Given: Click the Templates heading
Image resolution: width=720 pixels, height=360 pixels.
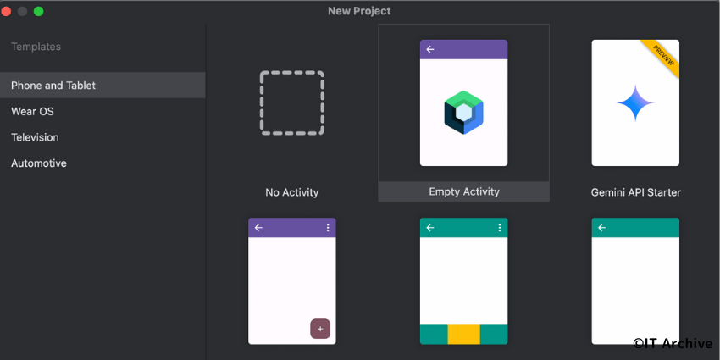Looking at the screenshot, I should (36, 47).
